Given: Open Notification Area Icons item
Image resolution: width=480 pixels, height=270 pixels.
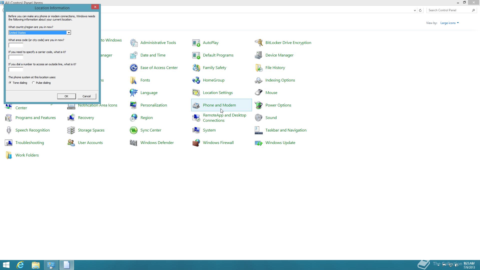Looking at the screenshot, I should point(97,105).
